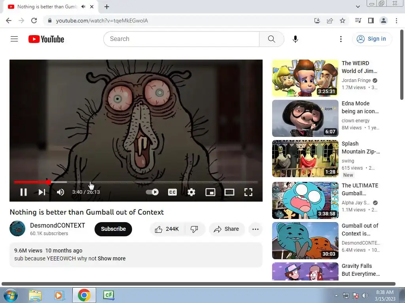Close the Gumball YouTube tab
This screenshot has width=405, height=303.
[x=92, y=7]
